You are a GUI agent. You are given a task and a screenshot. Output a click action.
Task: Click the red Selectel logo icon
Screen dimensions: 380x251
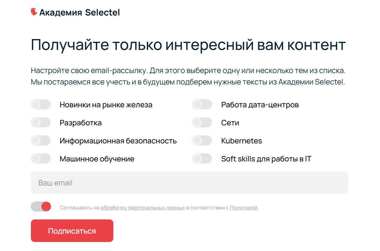pyautogui.click(x=34, y=12)
